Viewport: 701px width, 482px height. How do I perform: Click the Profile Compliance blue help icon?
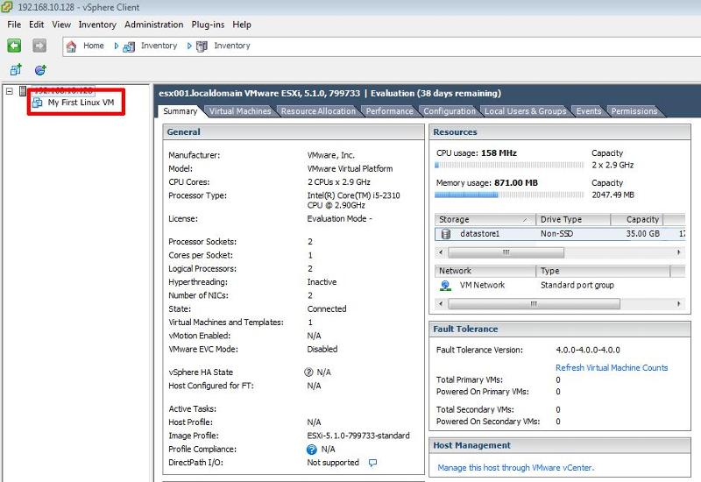tap(312, 450)
